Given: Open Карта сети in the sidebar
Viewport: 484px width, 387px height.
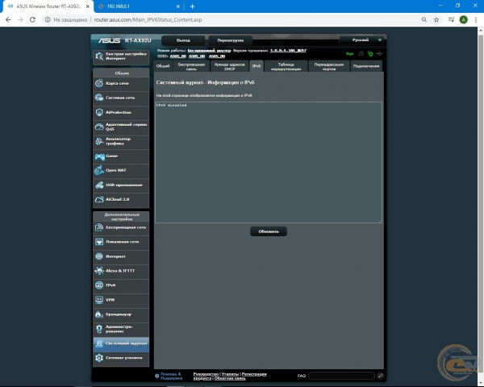Looking at the screenshot, I should [x=120, y=83].
